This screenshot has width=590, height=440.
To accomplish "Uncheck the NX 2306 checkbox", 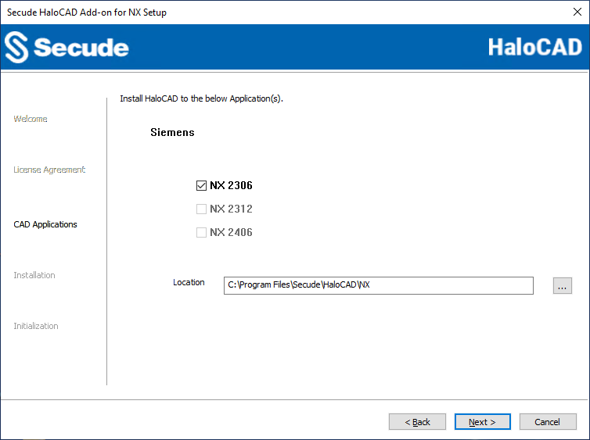I will 201,186.
